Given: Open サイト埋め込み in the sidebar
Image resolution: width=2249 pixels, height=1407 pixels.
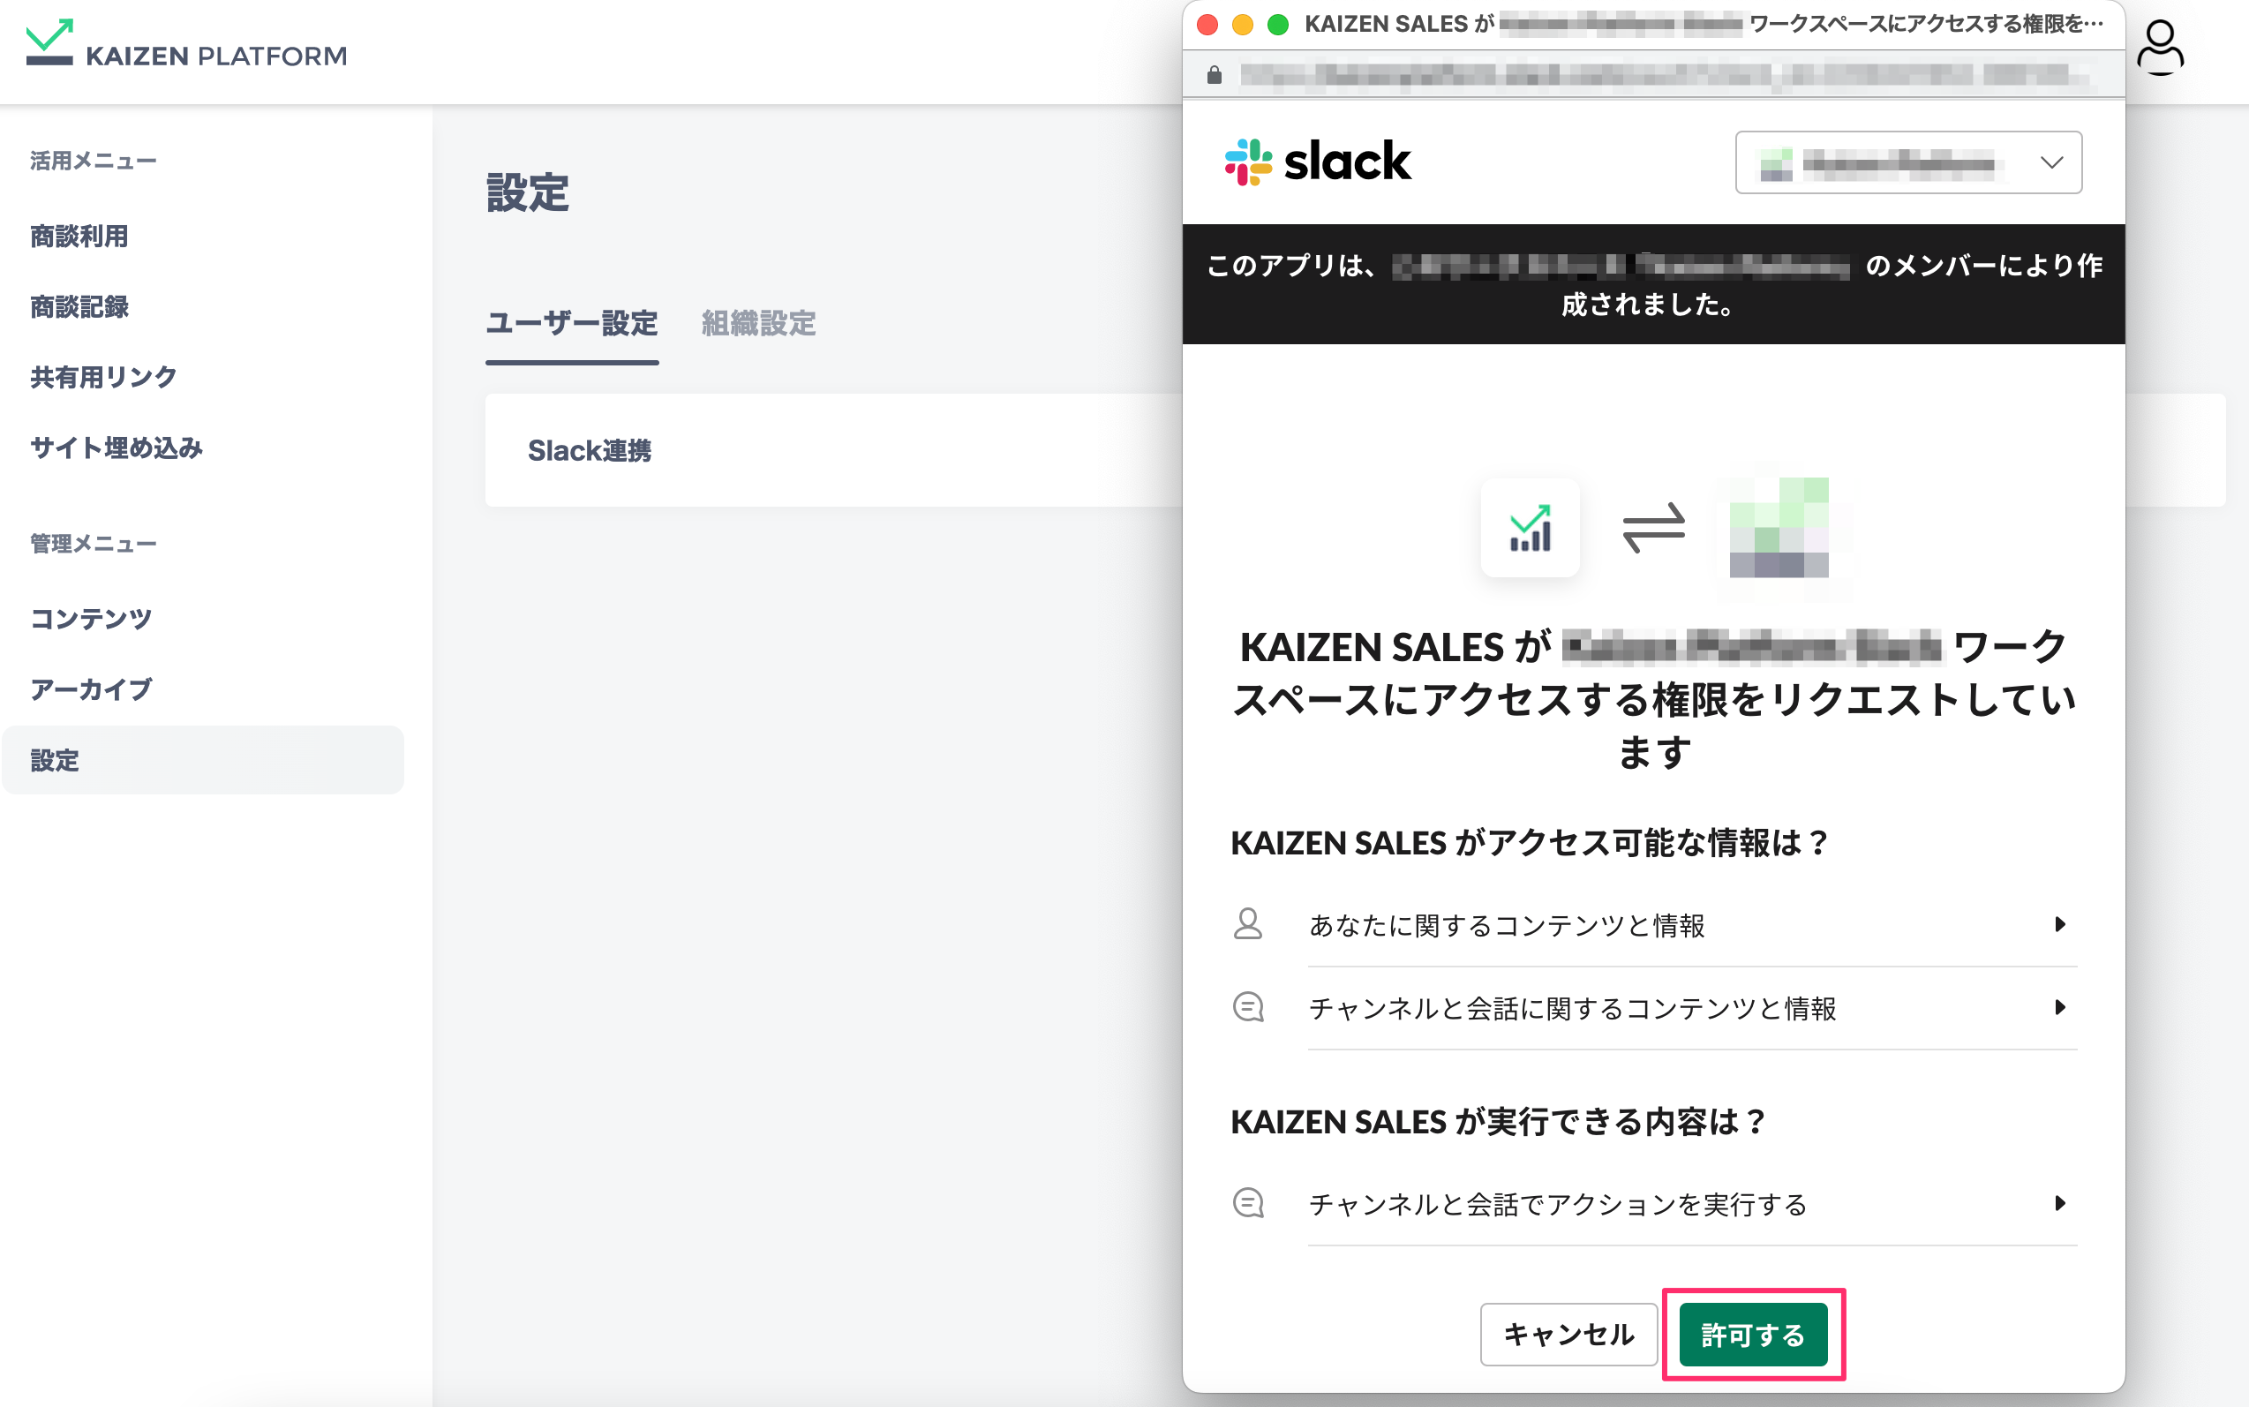Looking at the screenshot, I should (x=117, y=448).
